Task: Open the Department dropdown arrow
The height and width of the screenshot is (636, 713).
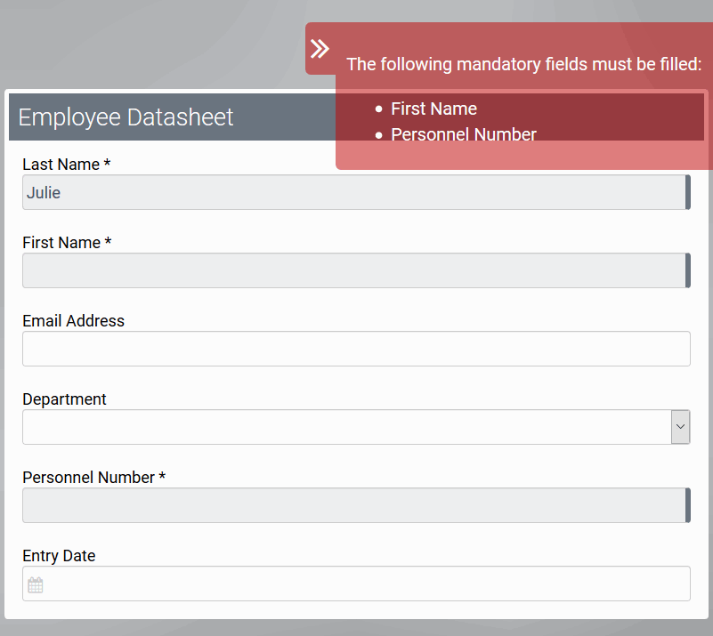Action: [680, 427]
